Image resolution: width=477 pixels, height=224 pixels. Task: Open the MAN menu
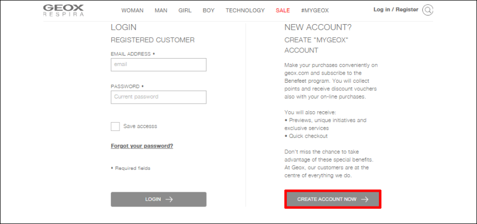(x=161, y=10)
